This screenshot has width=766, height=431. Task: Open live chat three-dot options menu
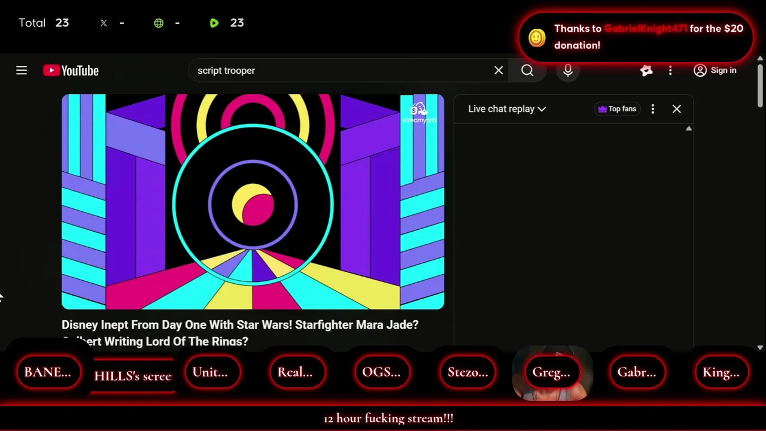pyautogui.click(x=653, y=109)
